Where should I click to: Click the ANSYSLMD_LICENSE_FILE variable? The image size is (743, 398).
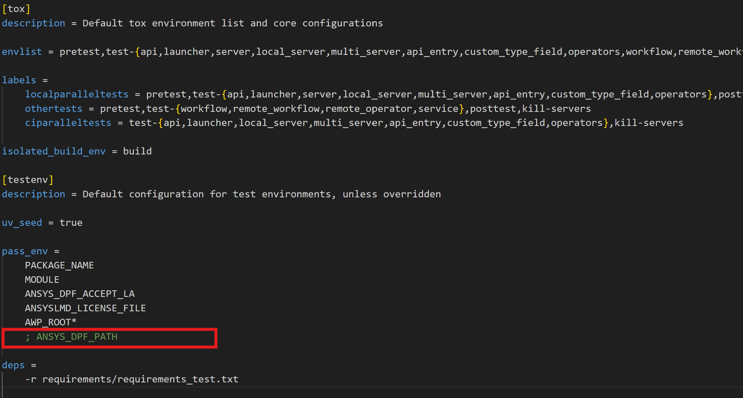tap(85, 308)
